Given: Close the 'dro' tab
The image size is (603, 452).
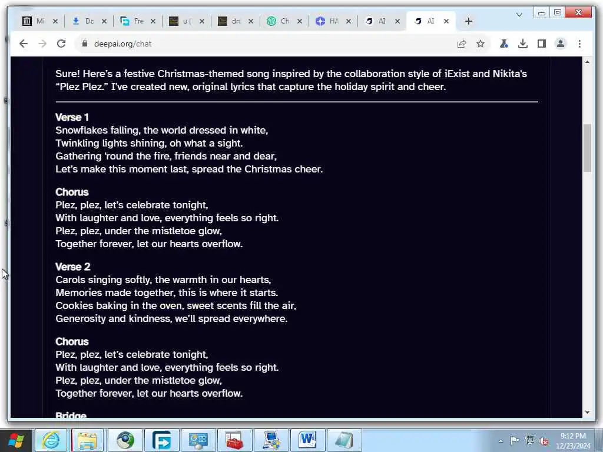Looking at the screenshot, I should pyautogui.click(x=251, y=21).
